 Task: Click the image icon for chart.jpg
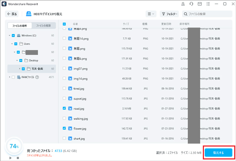pyautogui.click(x=70, y=138)
